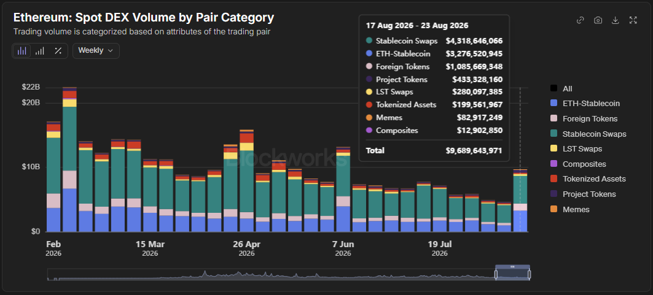The image size is (653, 295).
Task: Toggle LST Swaps legend series
Action: pyautogui.click(x=576, y=149)
